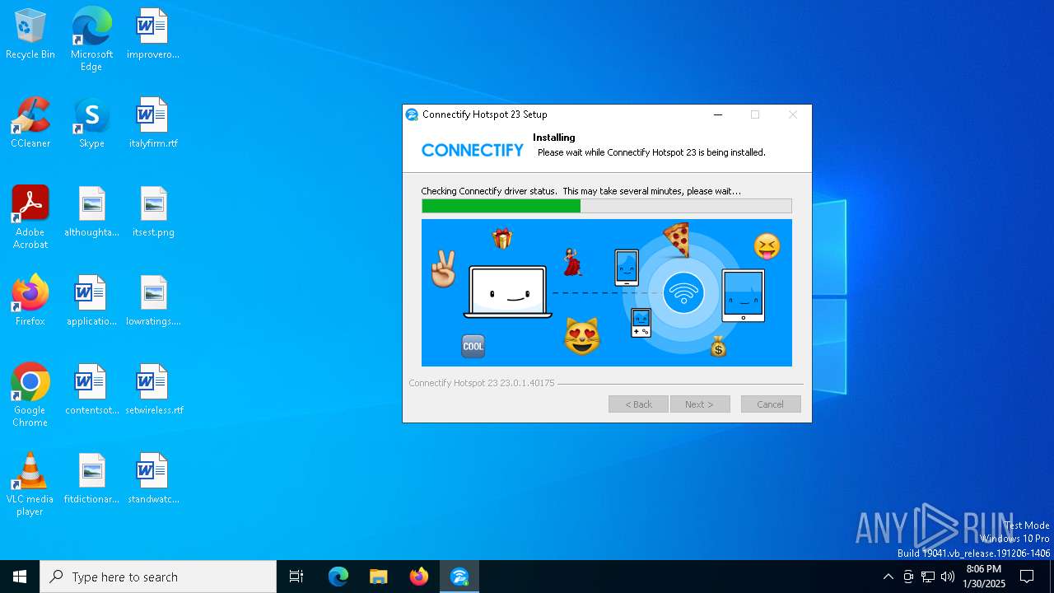Launch Microsoft Edge from the desktop
Viewport: 1054px width, 593px height.
tap(91, 39)
